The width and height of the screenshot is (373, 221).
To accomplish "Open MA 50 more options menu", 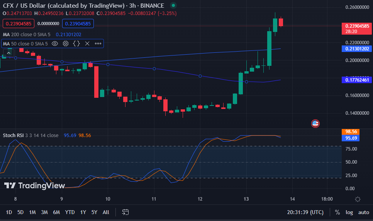I will click(98, 44).
